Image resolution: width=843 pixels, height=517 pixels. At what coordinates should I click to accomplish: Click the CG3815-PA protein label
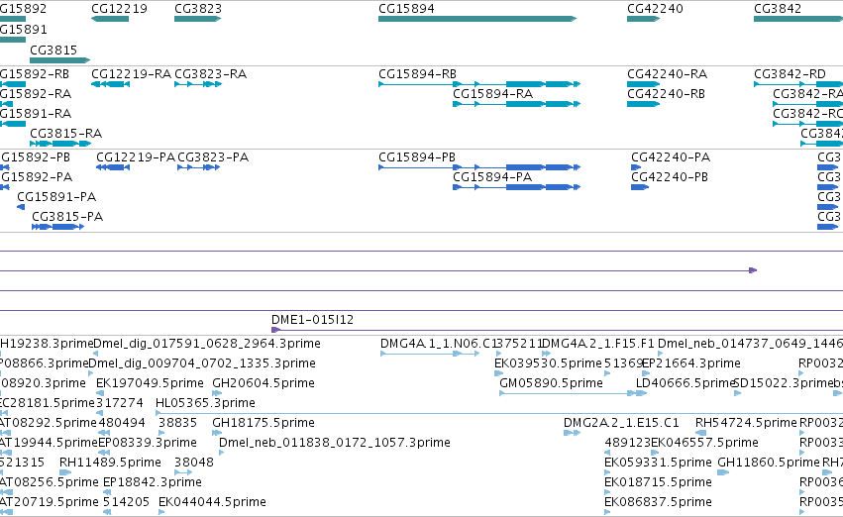pyautogui.click(x=67, y=217)
